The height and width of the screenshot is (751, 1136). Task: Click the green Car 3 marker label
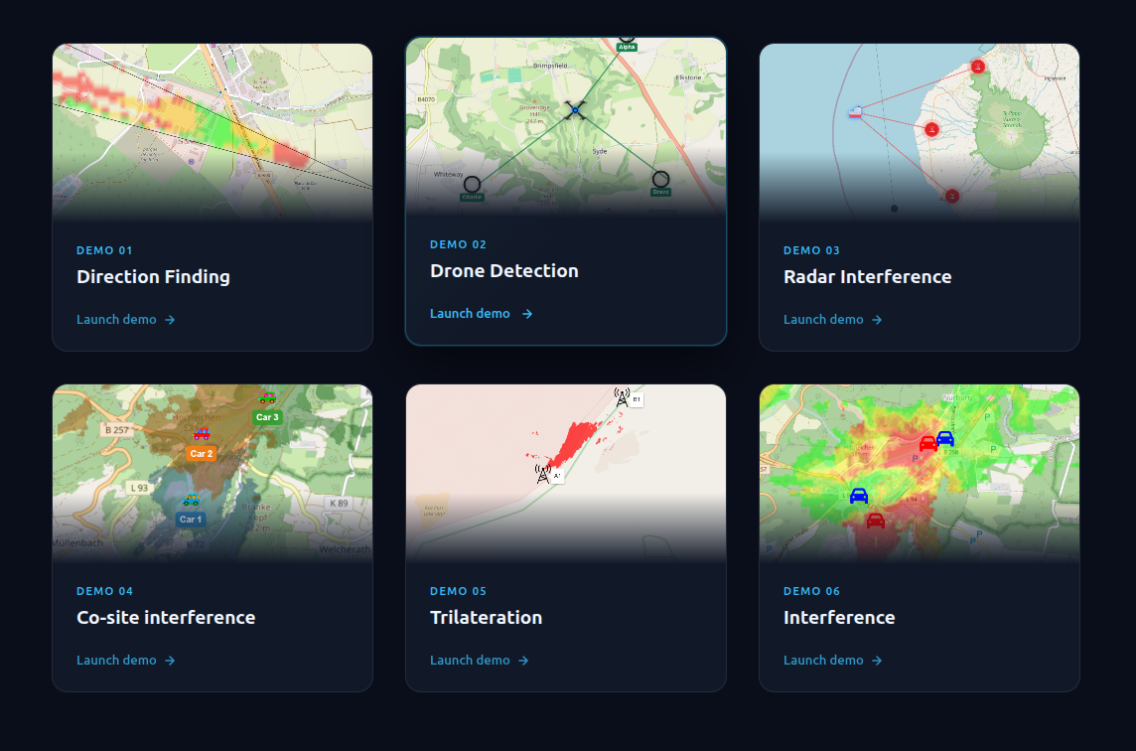click(267, 417)
